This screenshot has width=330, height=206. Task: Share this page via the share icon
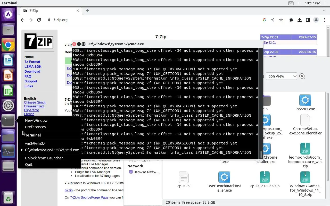tap(273, 20)
